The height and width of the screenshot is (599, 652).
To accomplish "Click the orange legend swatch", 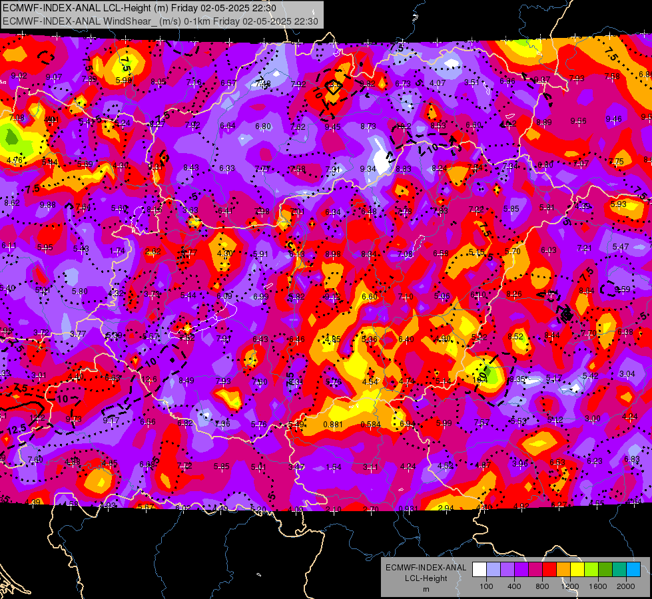I will (563, 570).
